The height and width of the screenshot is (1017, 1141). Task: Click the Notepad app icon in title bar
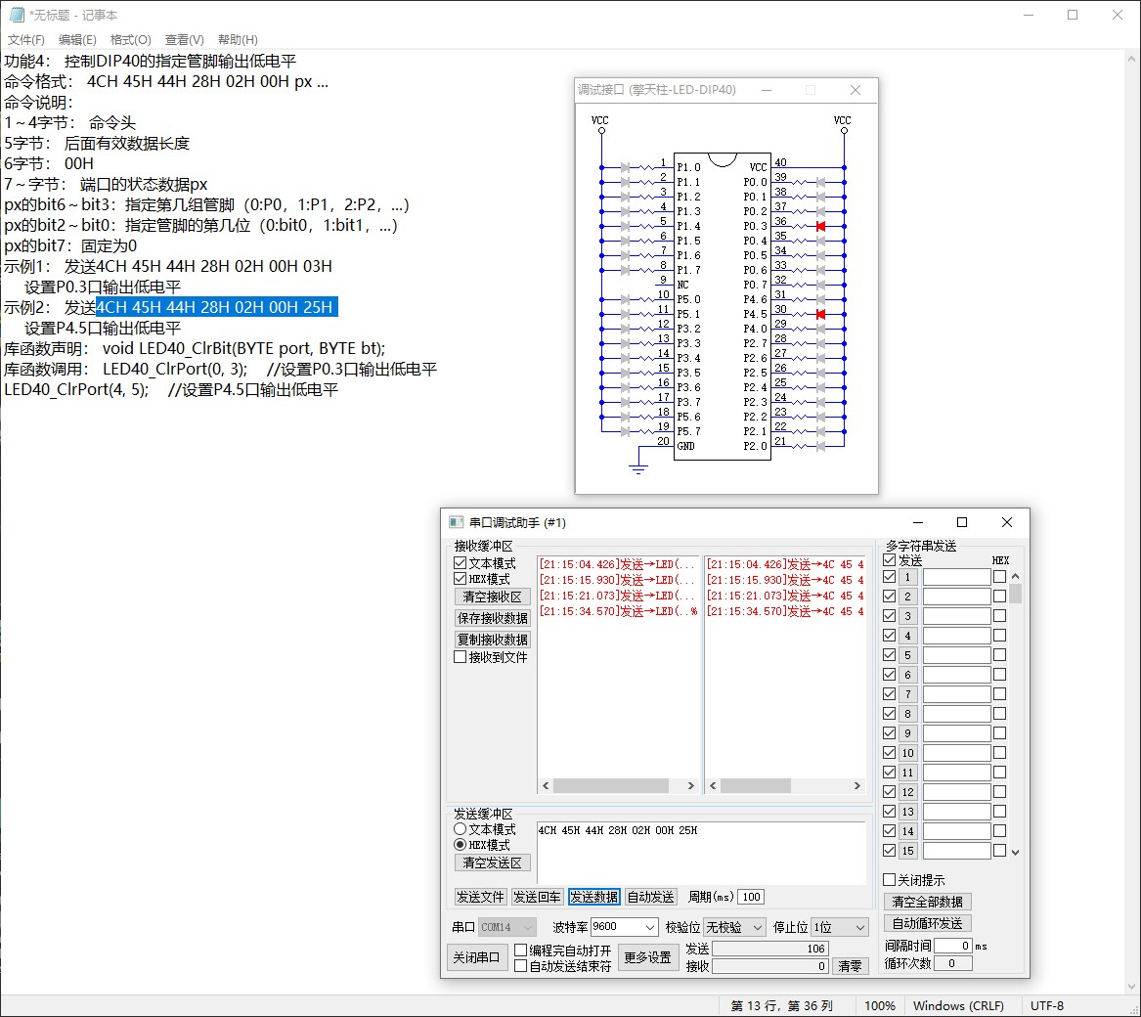[16, 15]
